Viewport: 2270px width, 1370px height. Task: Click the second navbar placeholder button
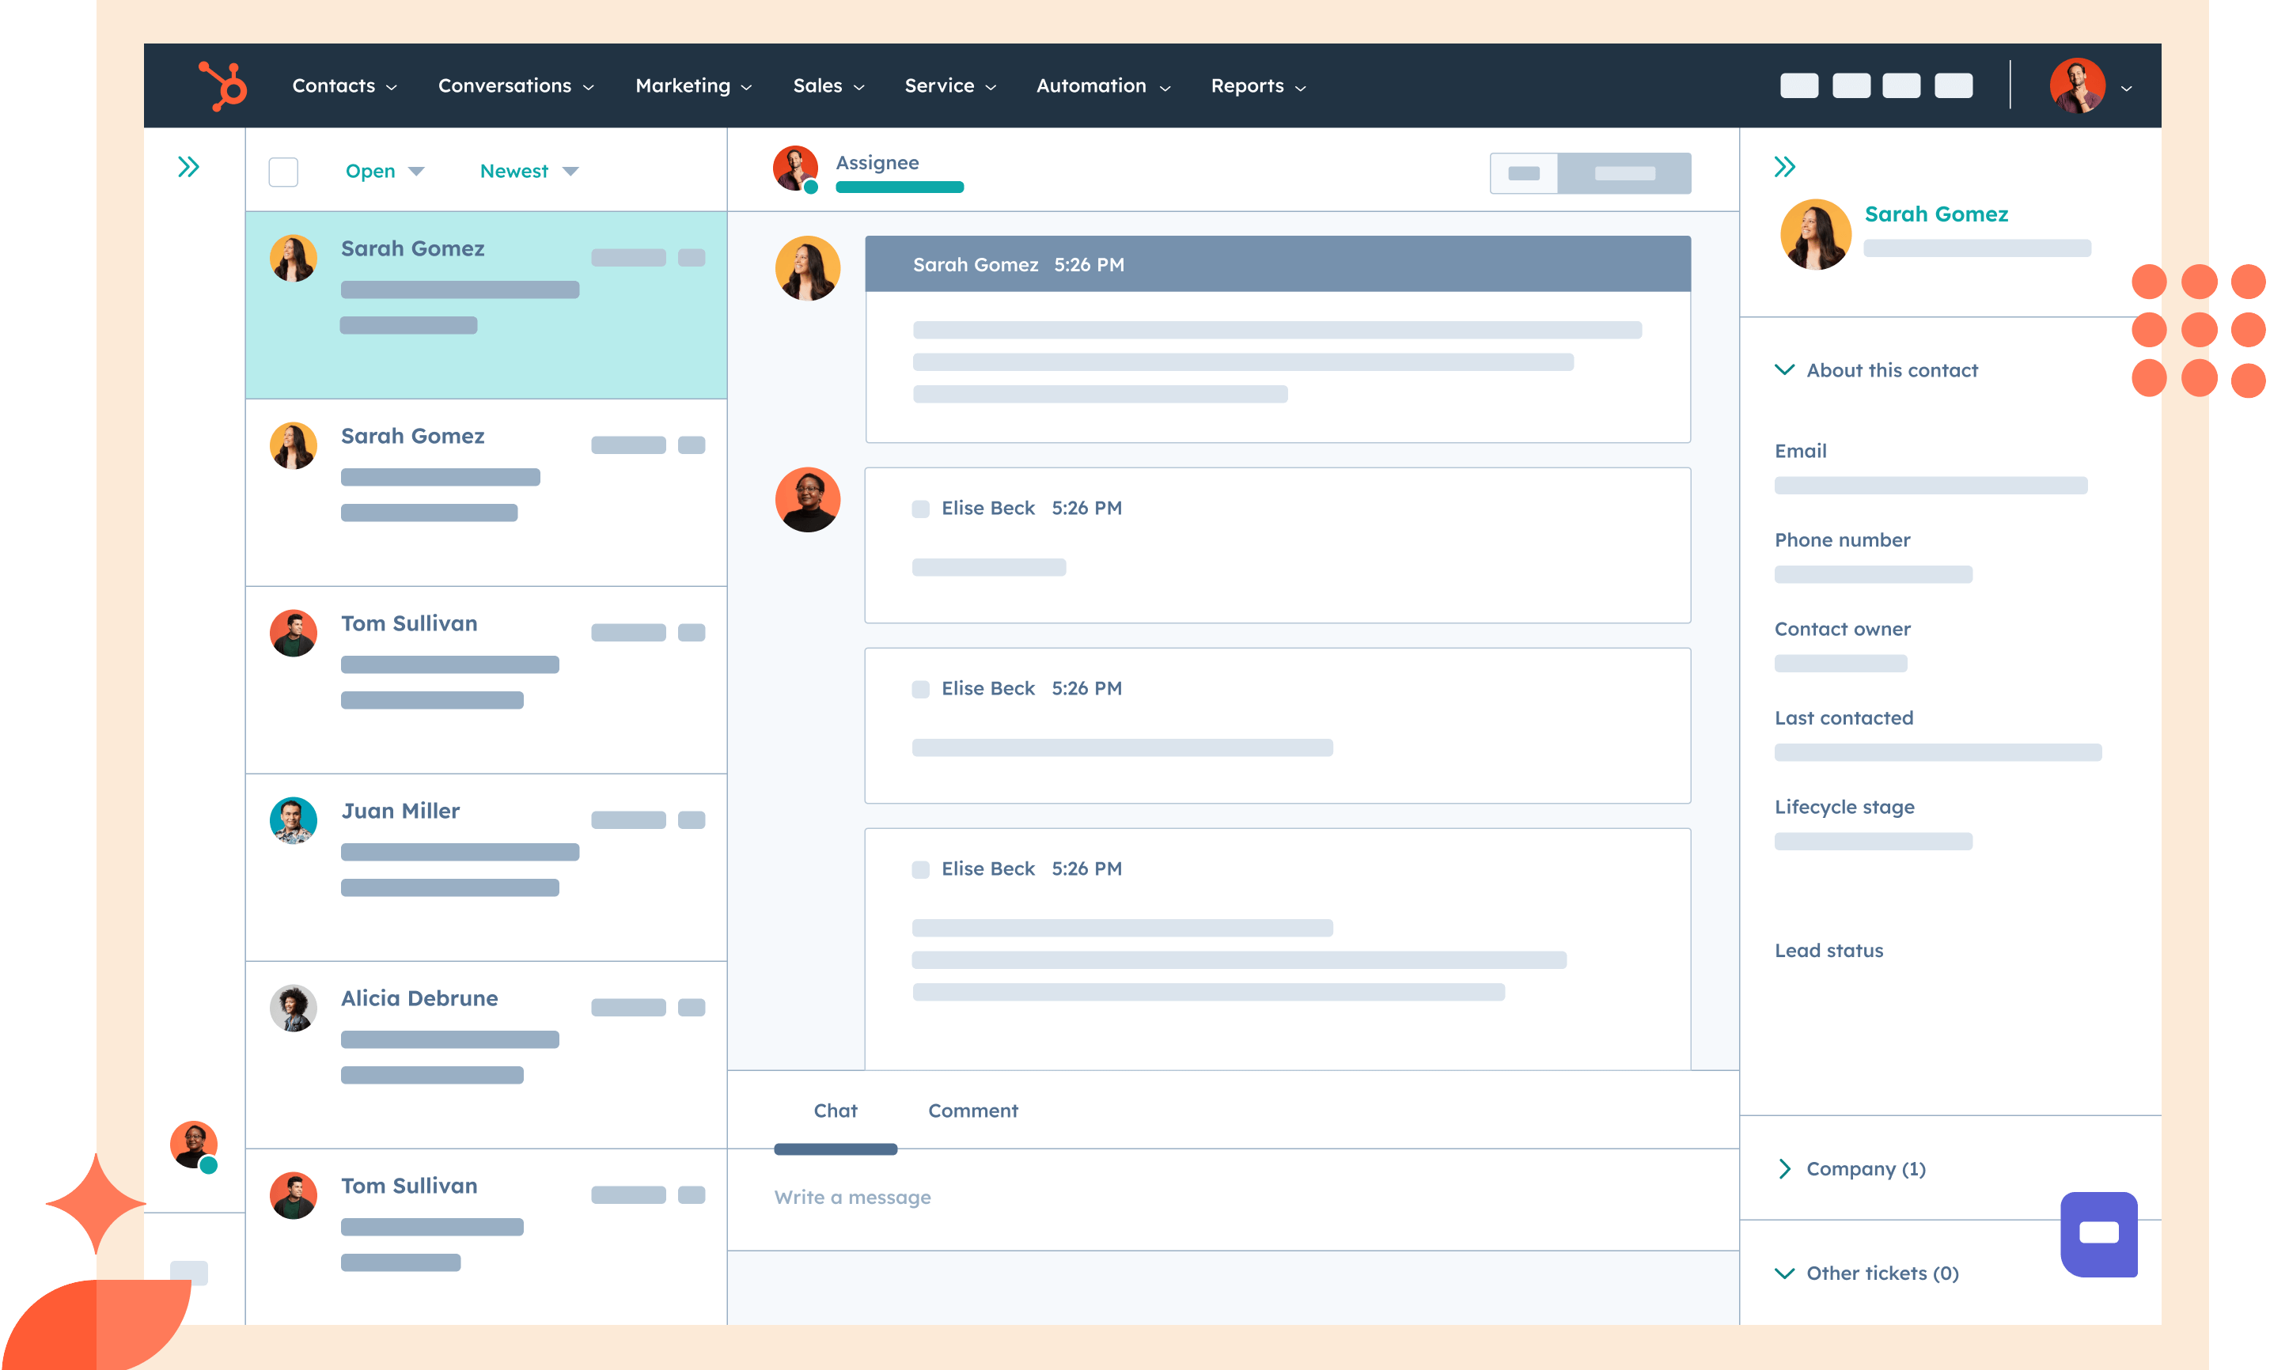pyautogui.click(x=1851, y=85)
